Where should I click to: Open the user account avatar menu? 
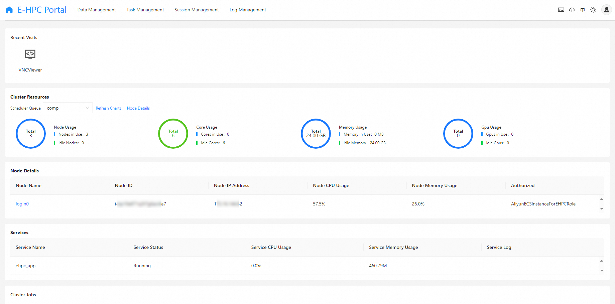607,10
